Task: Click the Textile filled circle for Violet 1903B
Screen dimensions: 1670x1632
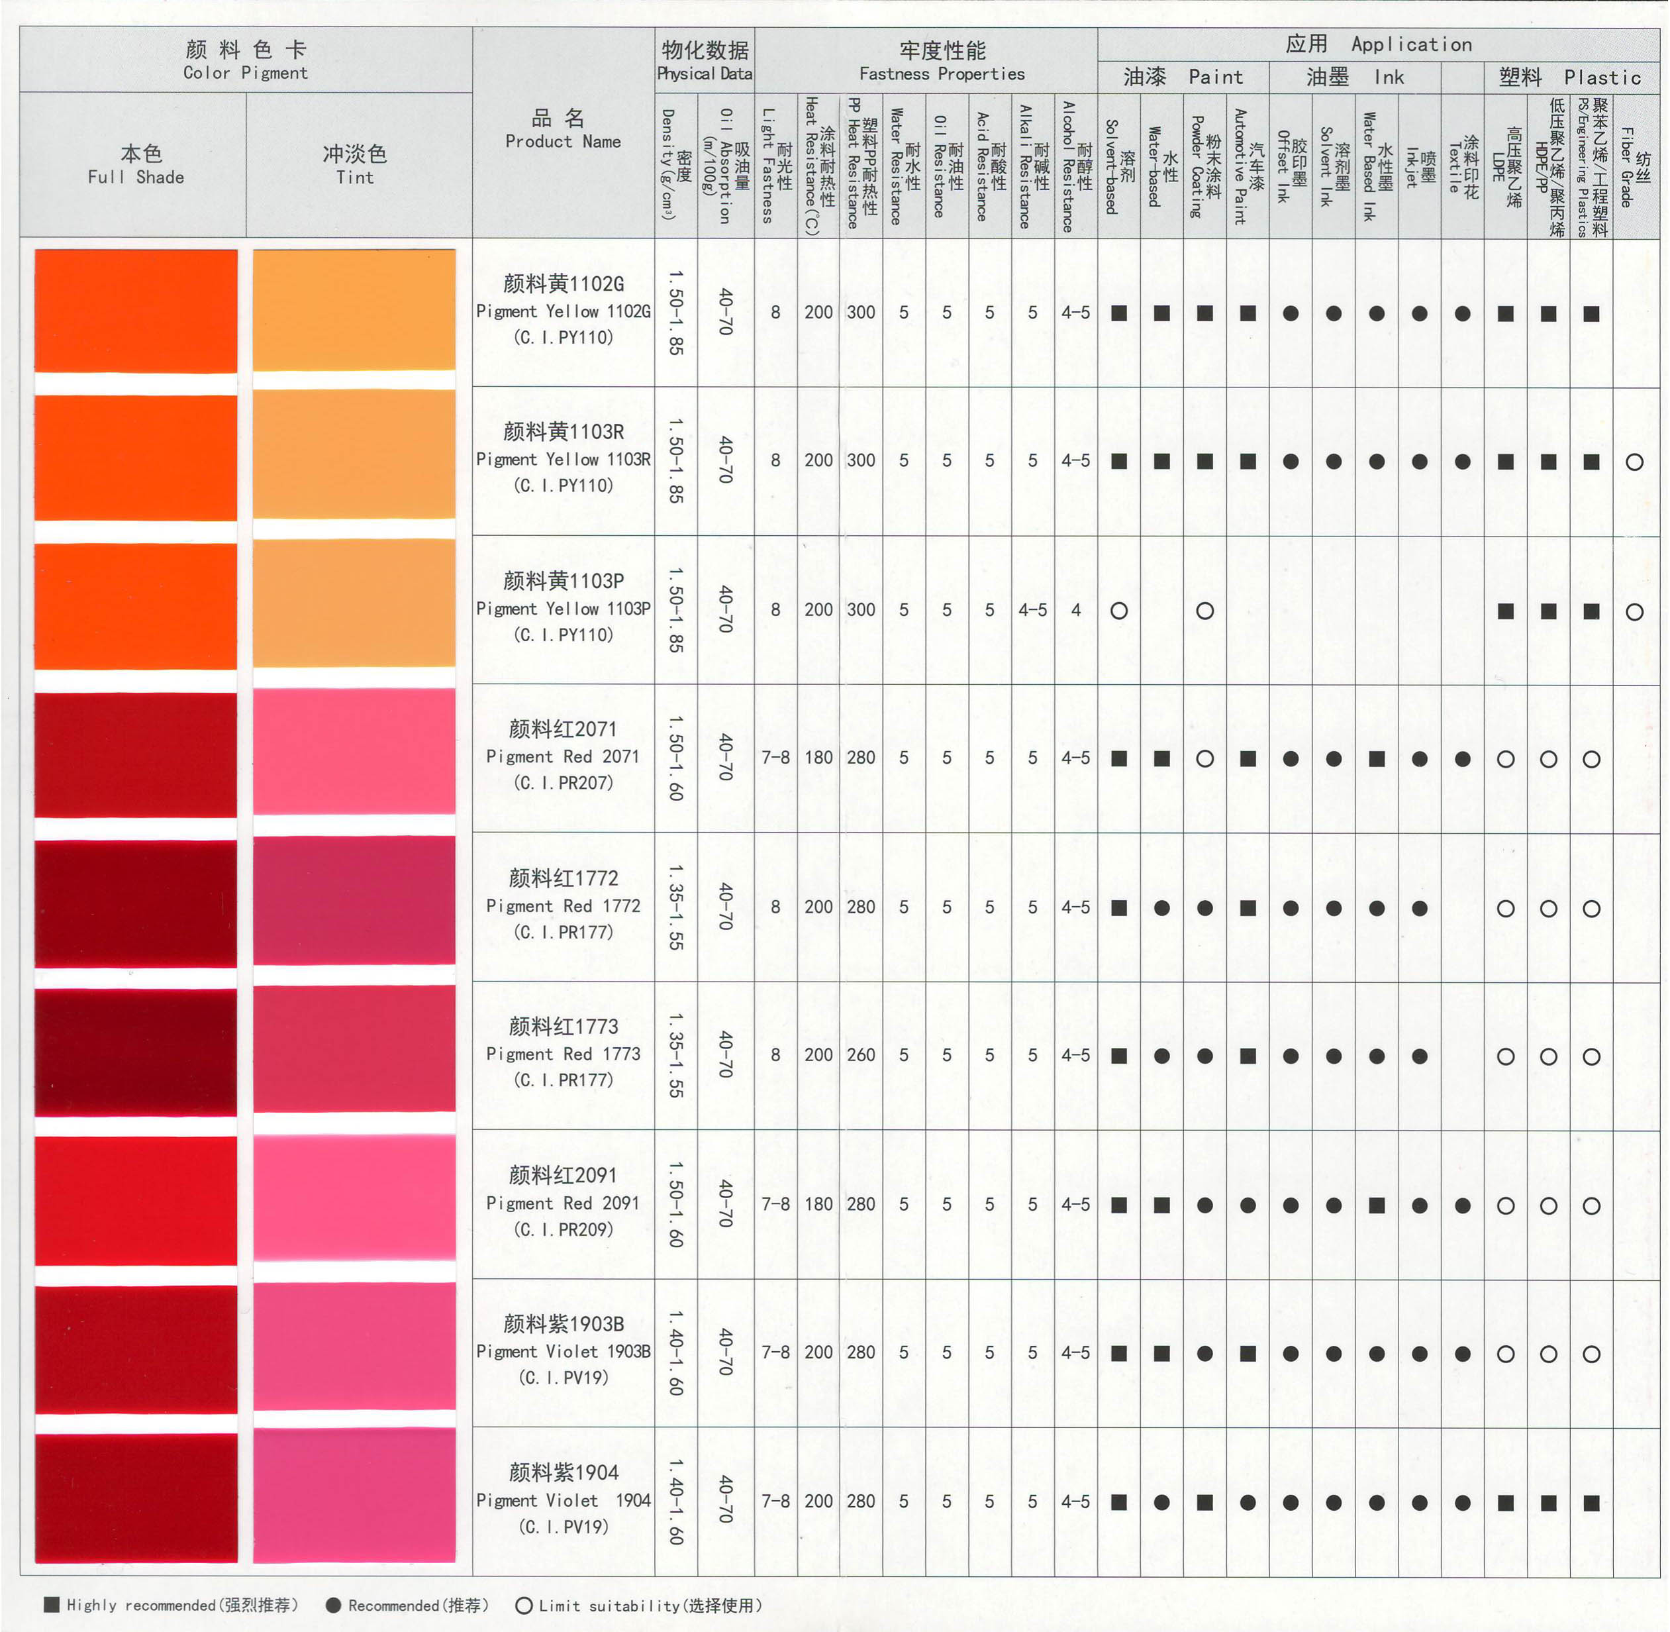Action: pyautogui.click(x=1463, y=1354)
